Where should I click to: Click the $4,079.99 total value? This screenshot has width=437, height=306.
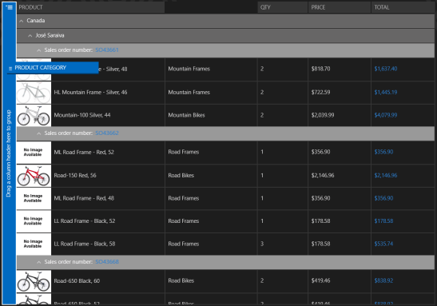386,115
